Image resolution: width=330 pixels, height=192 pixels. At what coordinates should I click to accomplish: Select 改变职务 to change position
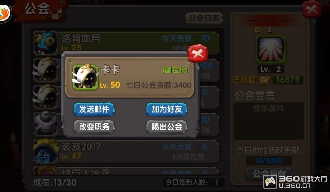94,127
